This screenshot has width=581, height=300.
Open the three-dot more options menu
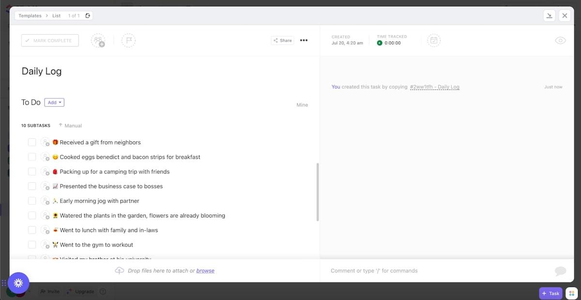point(304,41)
